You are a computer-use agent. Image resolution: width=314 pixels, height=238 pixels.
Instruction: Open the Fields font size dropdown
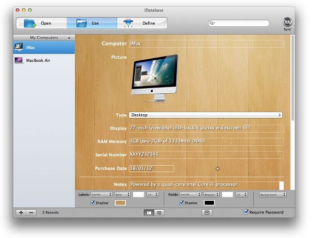[x=241, y=194]
